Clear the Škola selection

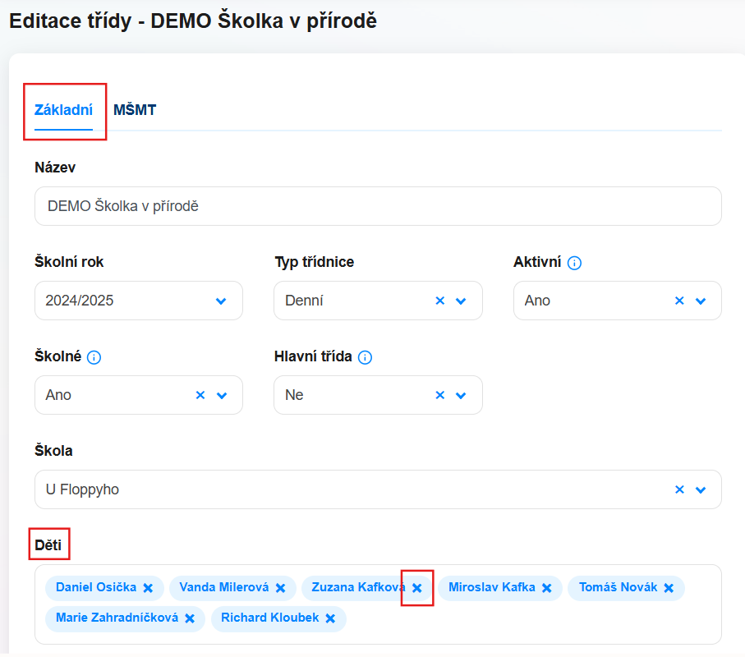coord(679,489)
